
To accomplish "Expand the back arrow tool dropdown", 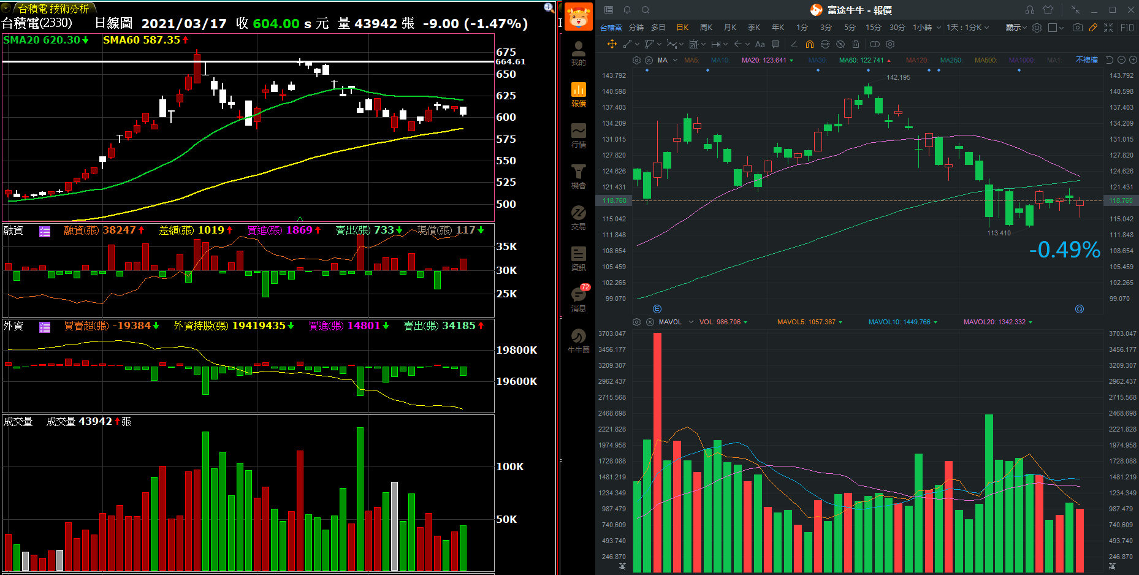I will pyautogui.click(x=747, y=44).
